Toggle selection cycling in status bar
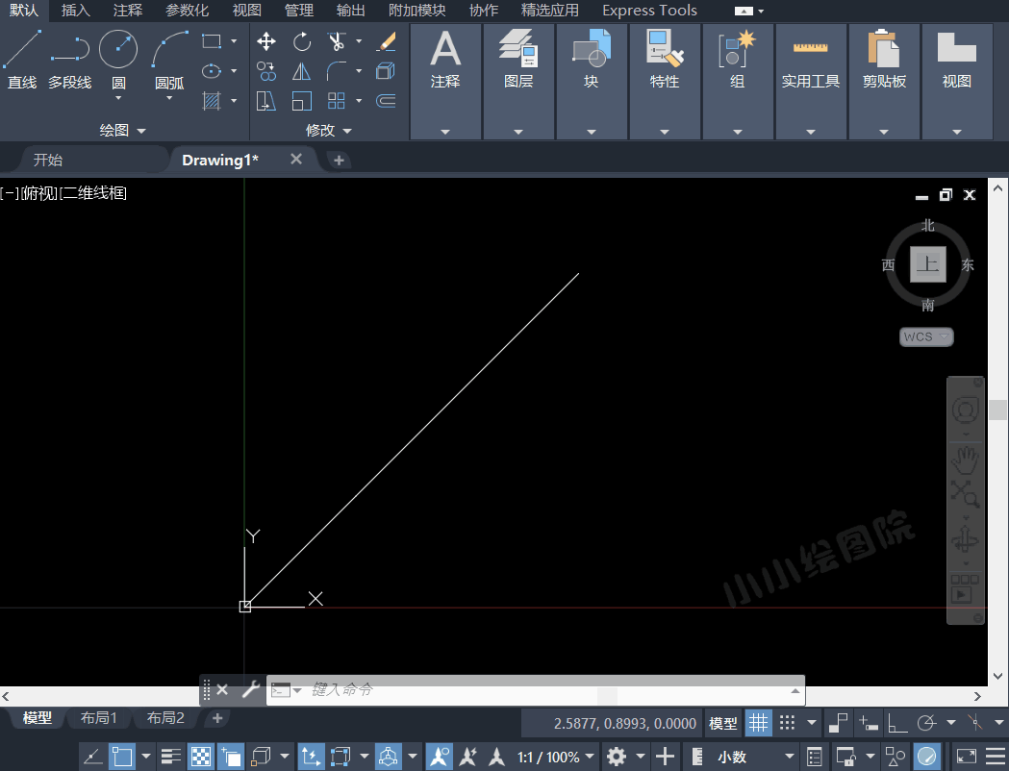 coord(231,757)
